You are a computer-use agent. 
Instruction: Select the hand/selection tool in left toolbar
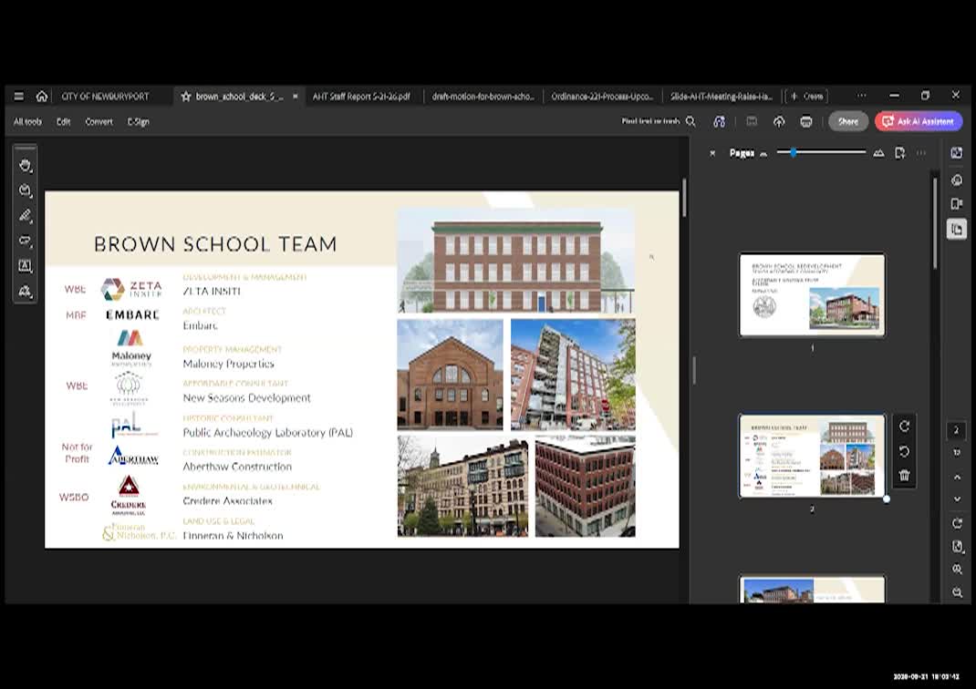(25, 165)
